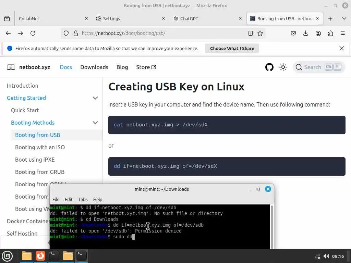The height and width of the screenshot is (263, 351).
Task: Open network connection tray icon
Action: [x=317, y=256]
